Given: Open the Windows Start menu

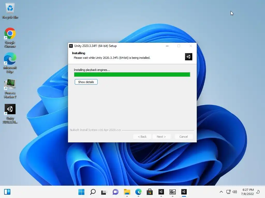Looking at the screenshot, I should point(81,192).
